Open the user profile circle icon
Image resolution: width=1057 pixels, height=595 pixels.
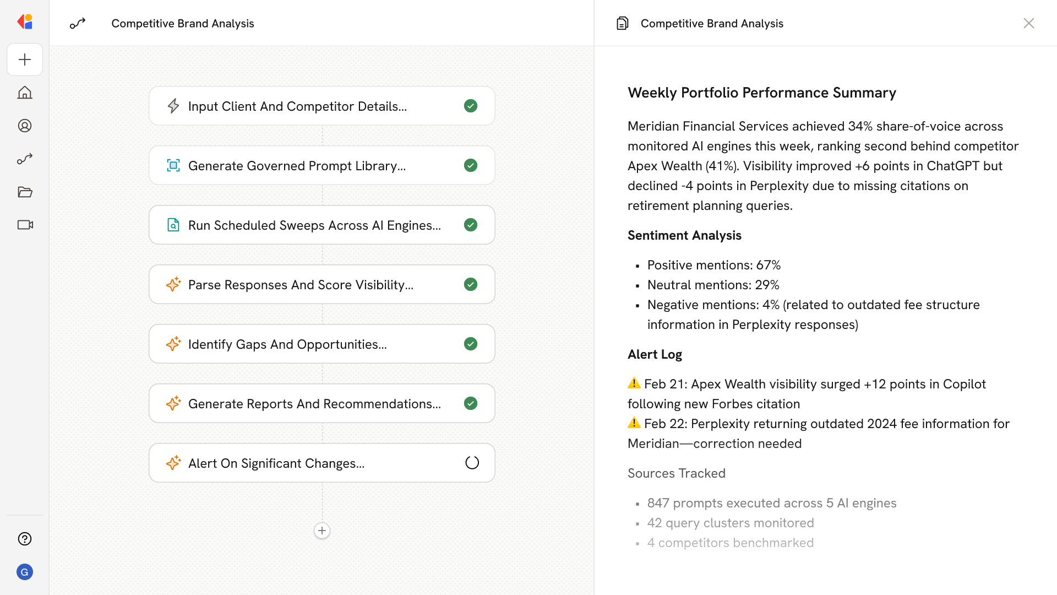[x=25, y=126]
